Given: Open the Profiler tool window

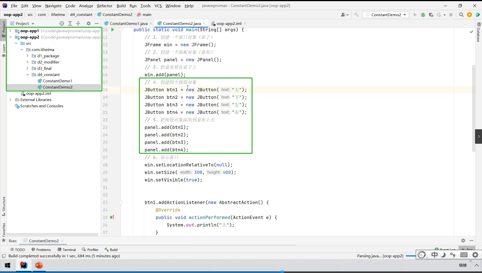Looking at the screenshot, I should (x=90, y=250).
